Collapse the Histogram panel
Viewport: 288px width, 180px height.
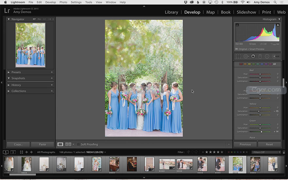pos(279,19)
